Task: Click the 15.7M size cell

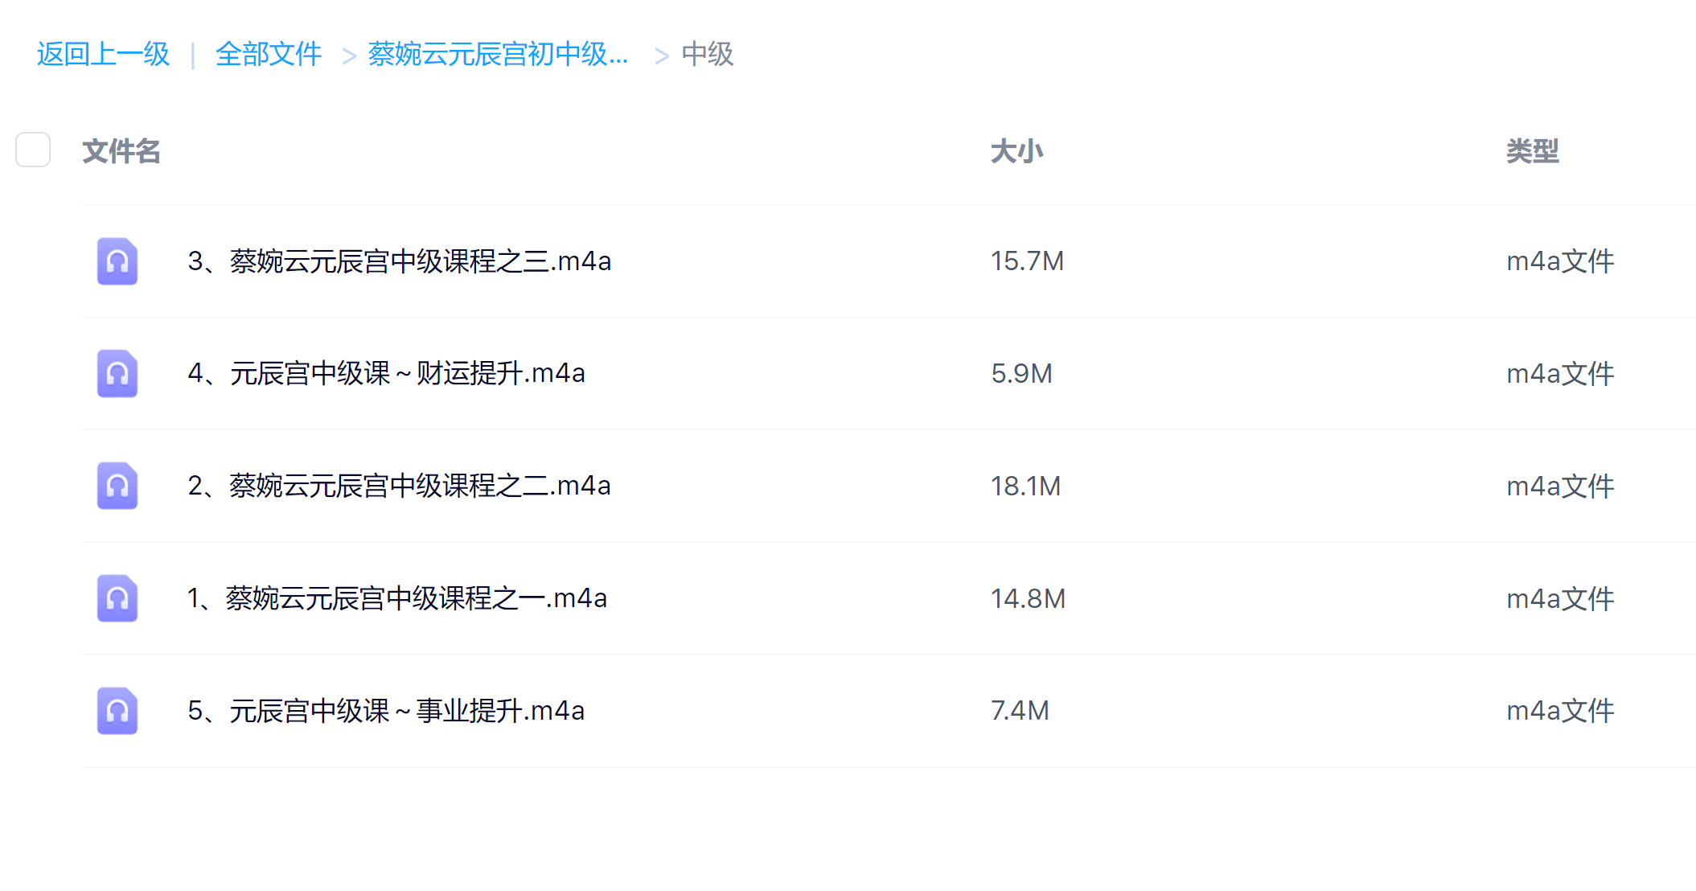Action: point(1027,261)
